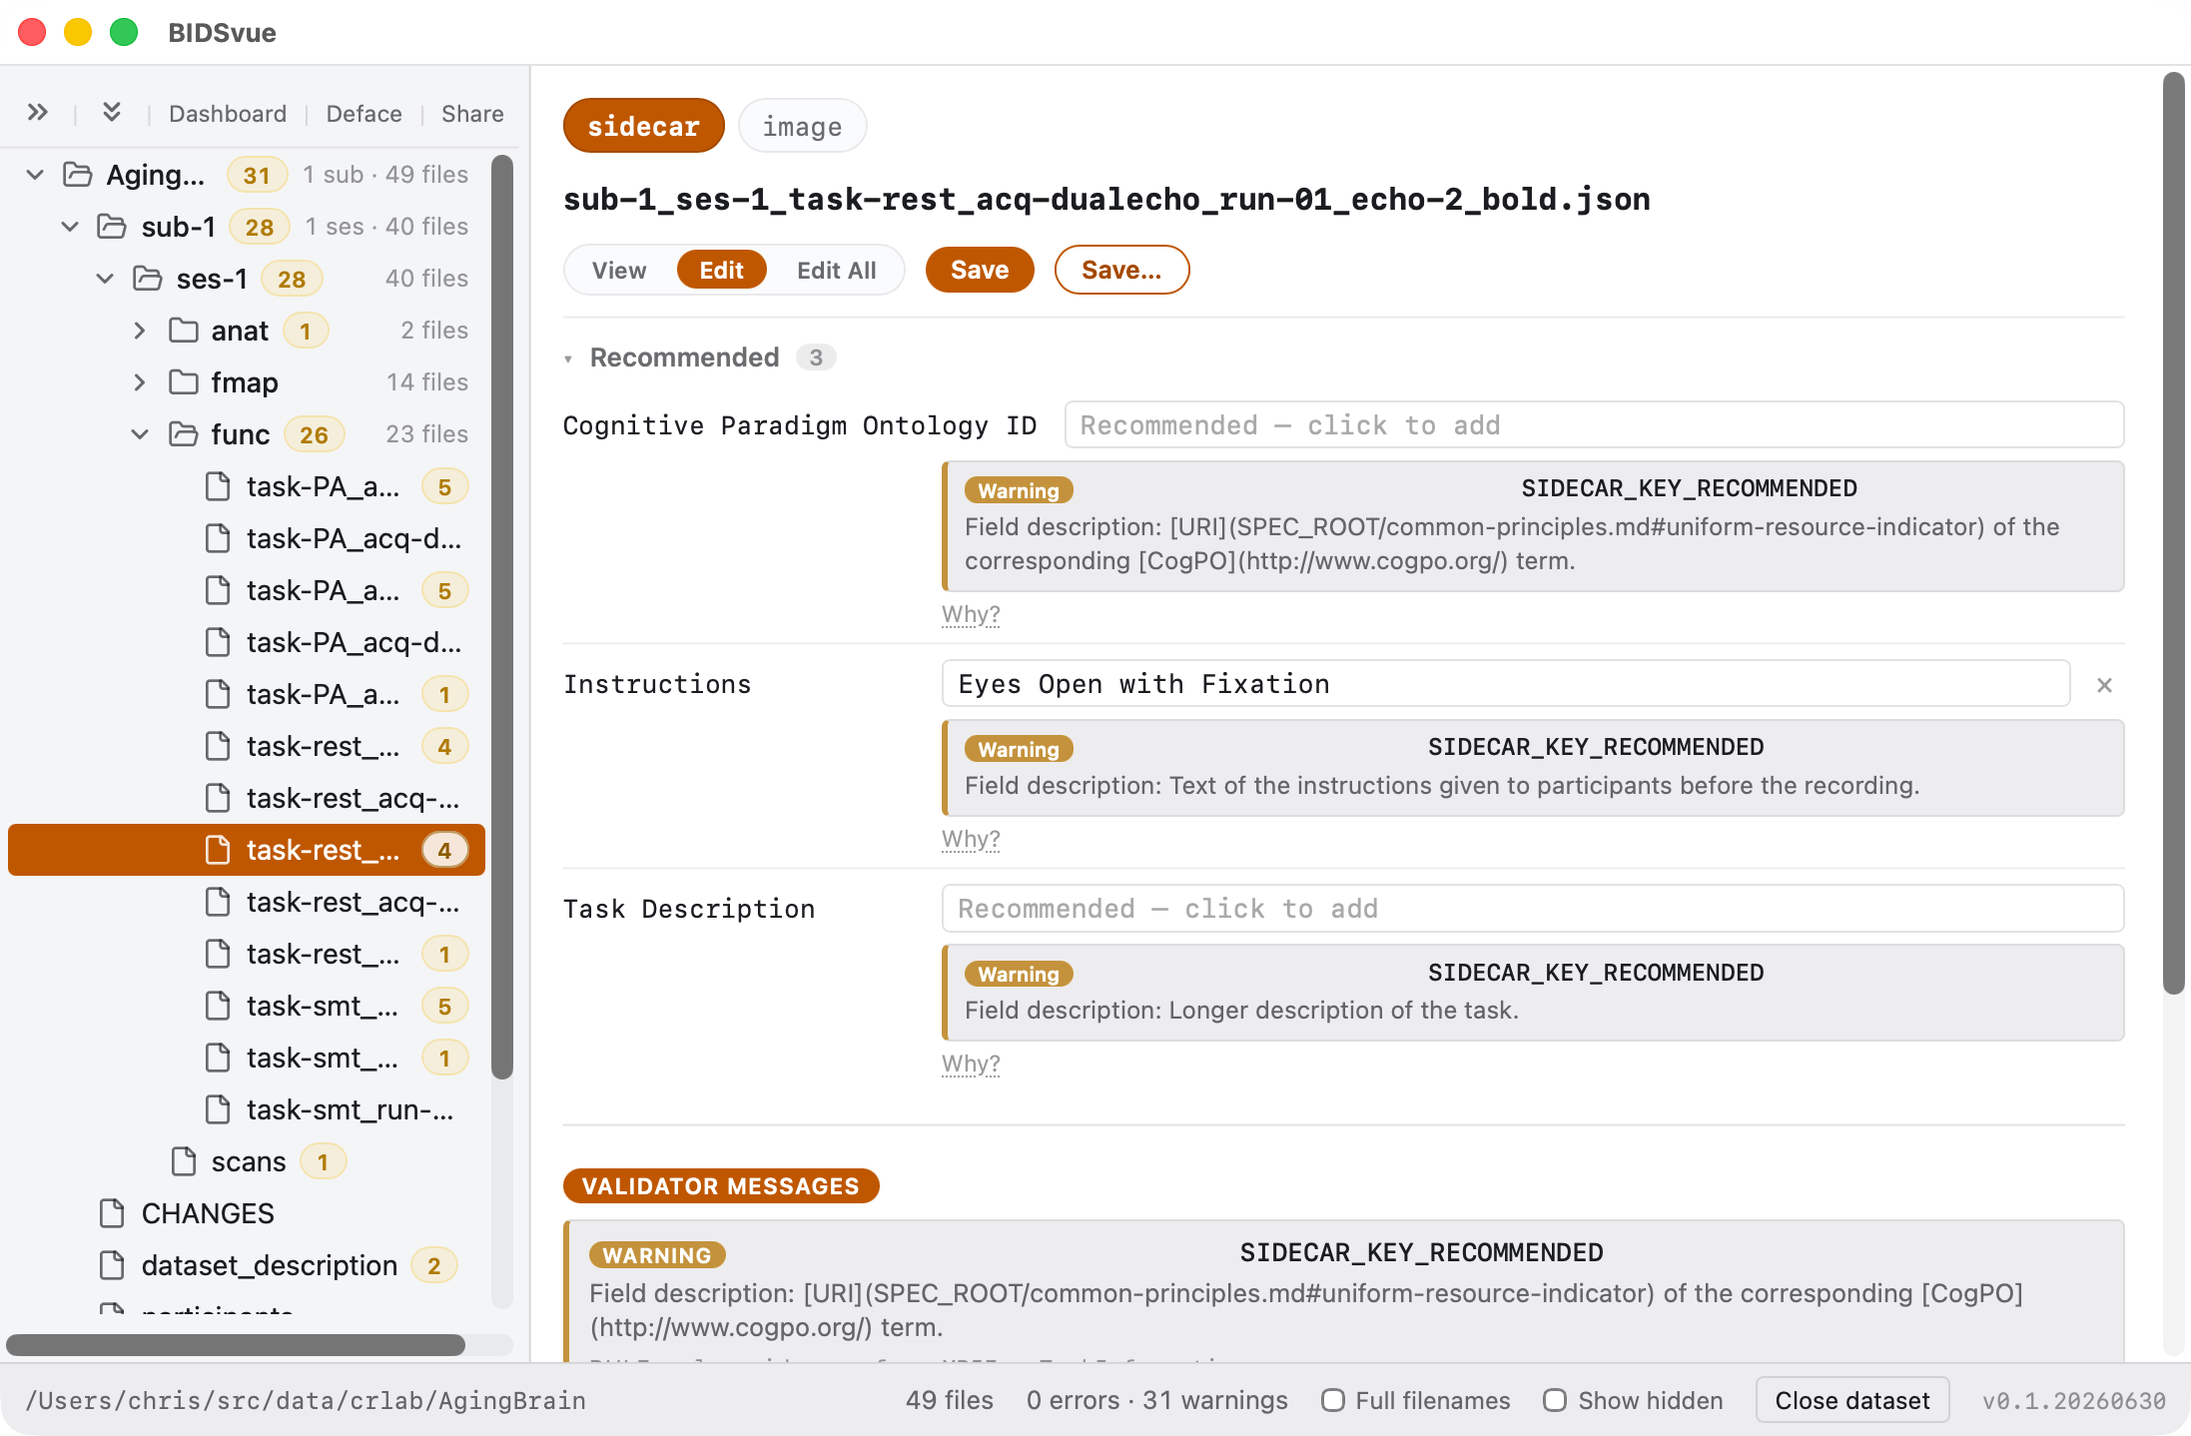2191x1436 pixels.
Task: Select the Edit mode toggle
Action: click(x=721, y=270)
